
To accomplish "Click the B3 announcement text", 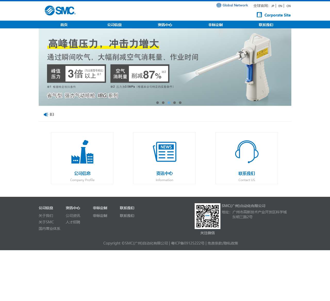I will (52, 115).
